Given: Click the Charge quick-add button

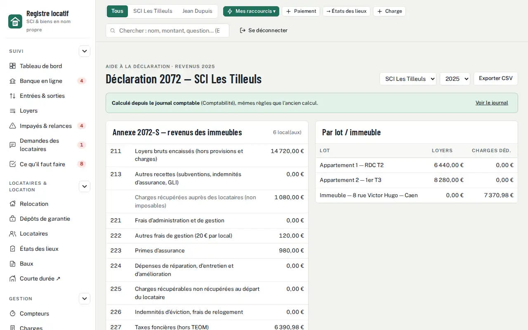Looking at the screenshot, I should [389, 11].
